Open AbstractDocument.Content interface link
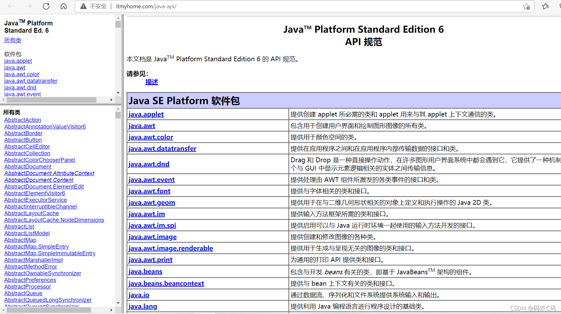 (x=39, y=180)
